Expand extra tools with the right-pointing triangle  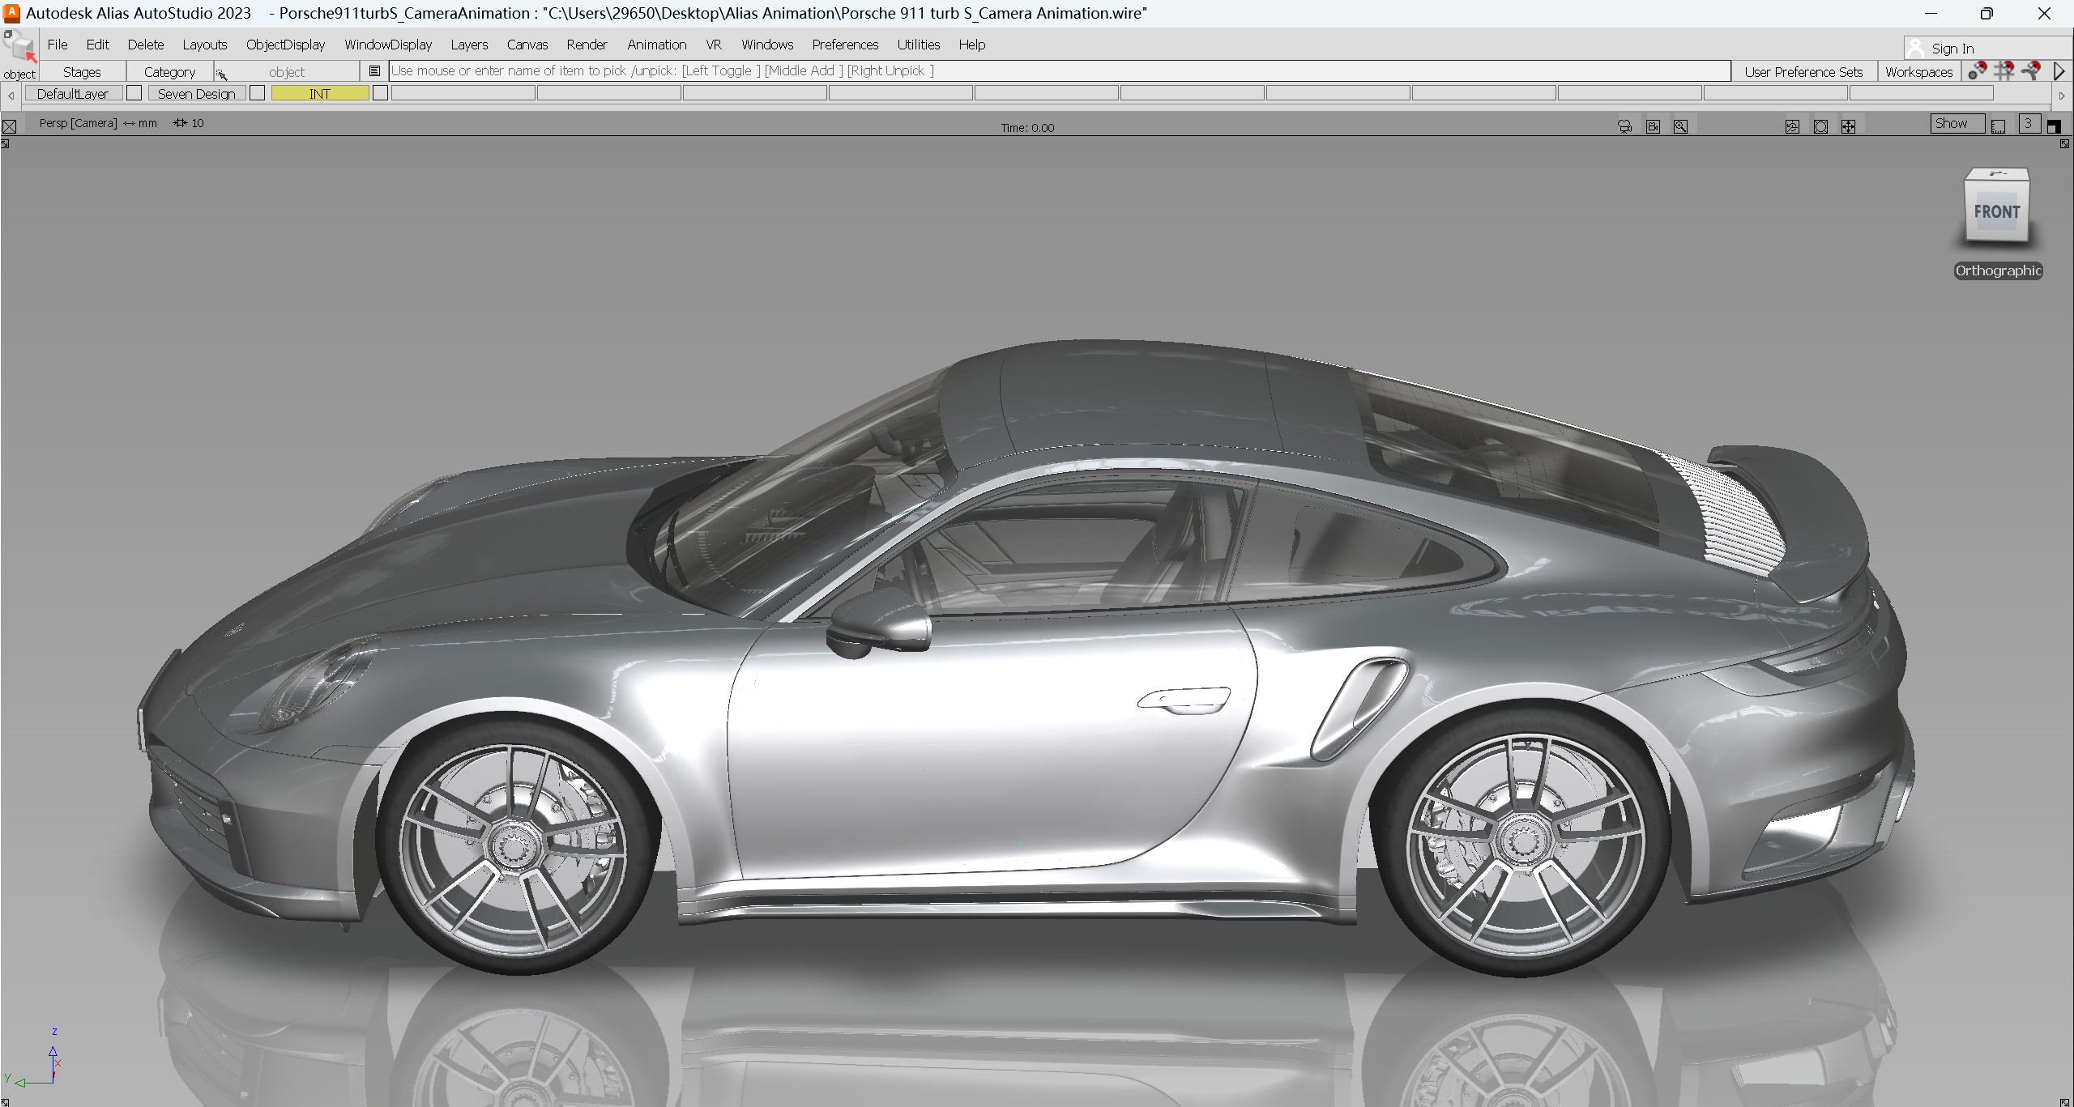tap(2059, 71)
